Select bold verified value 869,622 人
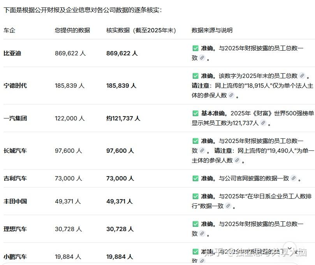The width and height of the screenshot is (315, 265). 122,53
